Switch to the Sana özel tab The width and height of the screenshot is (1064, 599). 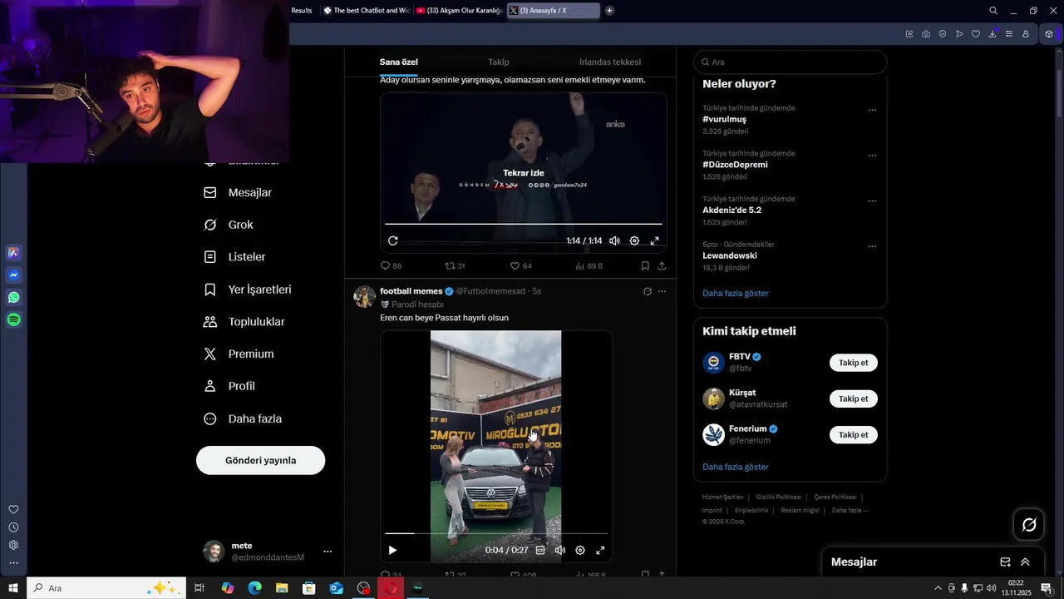(399, 62)
